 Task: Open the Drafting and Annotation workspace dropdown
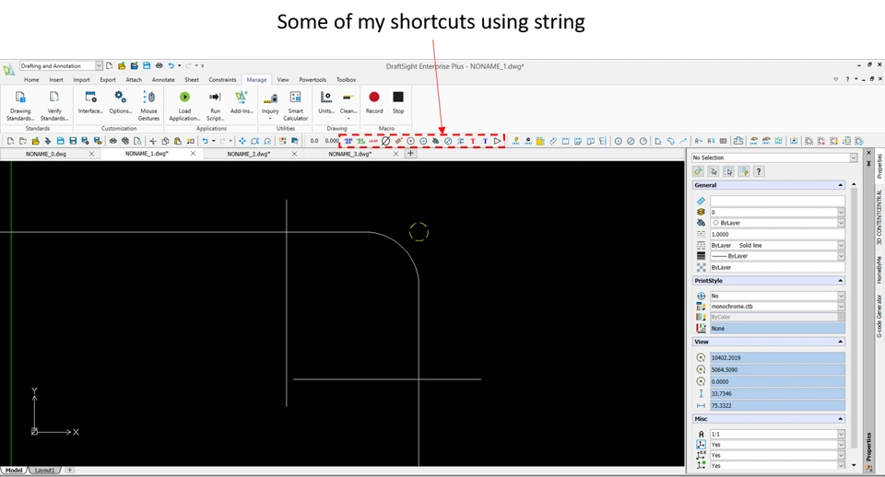[99, 66]
